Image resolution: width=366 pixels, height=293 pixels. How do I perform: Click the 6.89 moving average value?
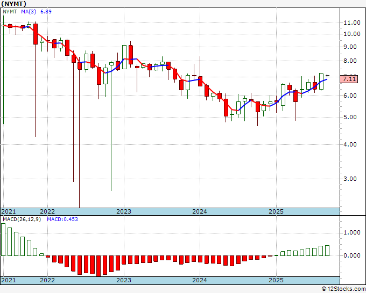46,12
